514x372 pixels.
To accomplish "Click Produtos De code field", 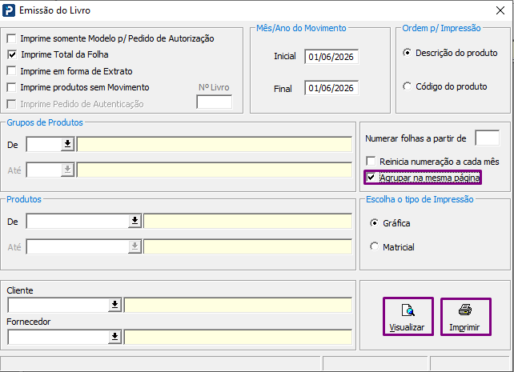I will point(78,221).
